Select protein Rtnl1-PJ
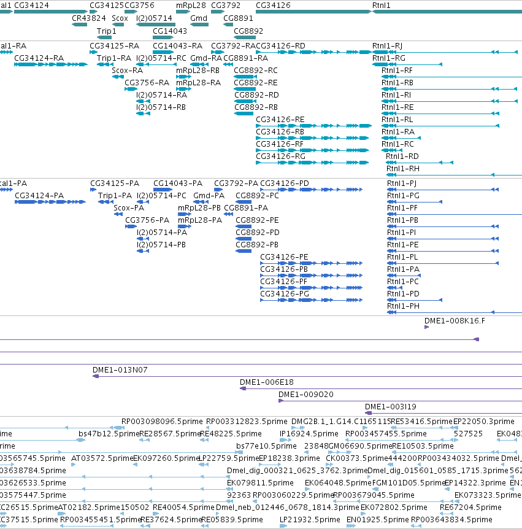 pos(402,183)
